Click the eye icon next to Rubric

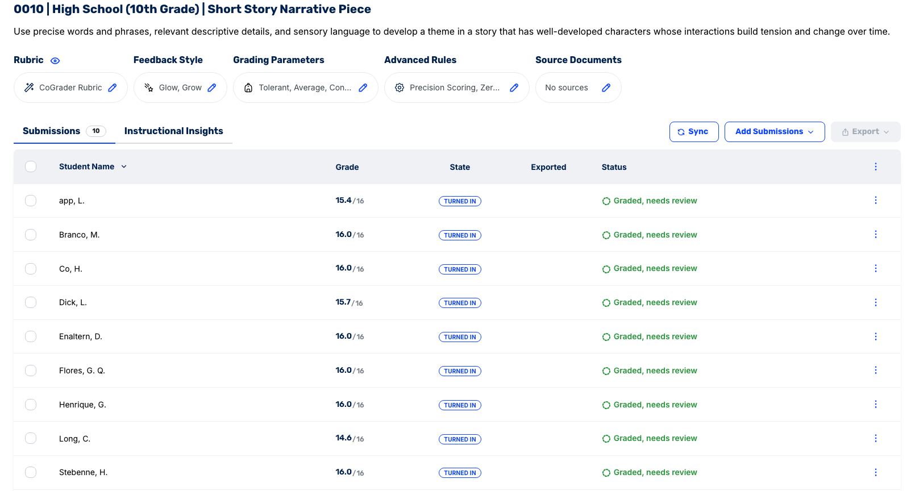(x=55, y=61)
